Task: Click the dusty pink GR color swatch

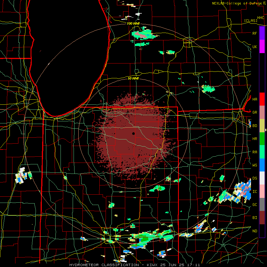Action: click(262, 112)
